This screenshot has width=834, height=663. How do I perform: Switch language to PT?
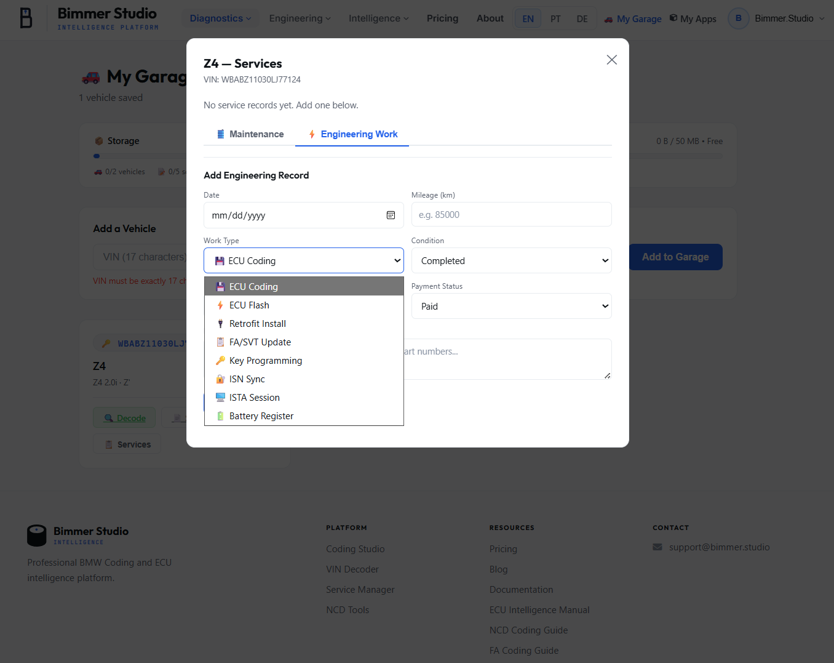[x=555, y=19]
